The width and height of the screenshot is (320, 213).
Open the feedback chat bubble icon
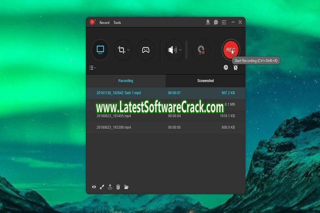[216, 22]
